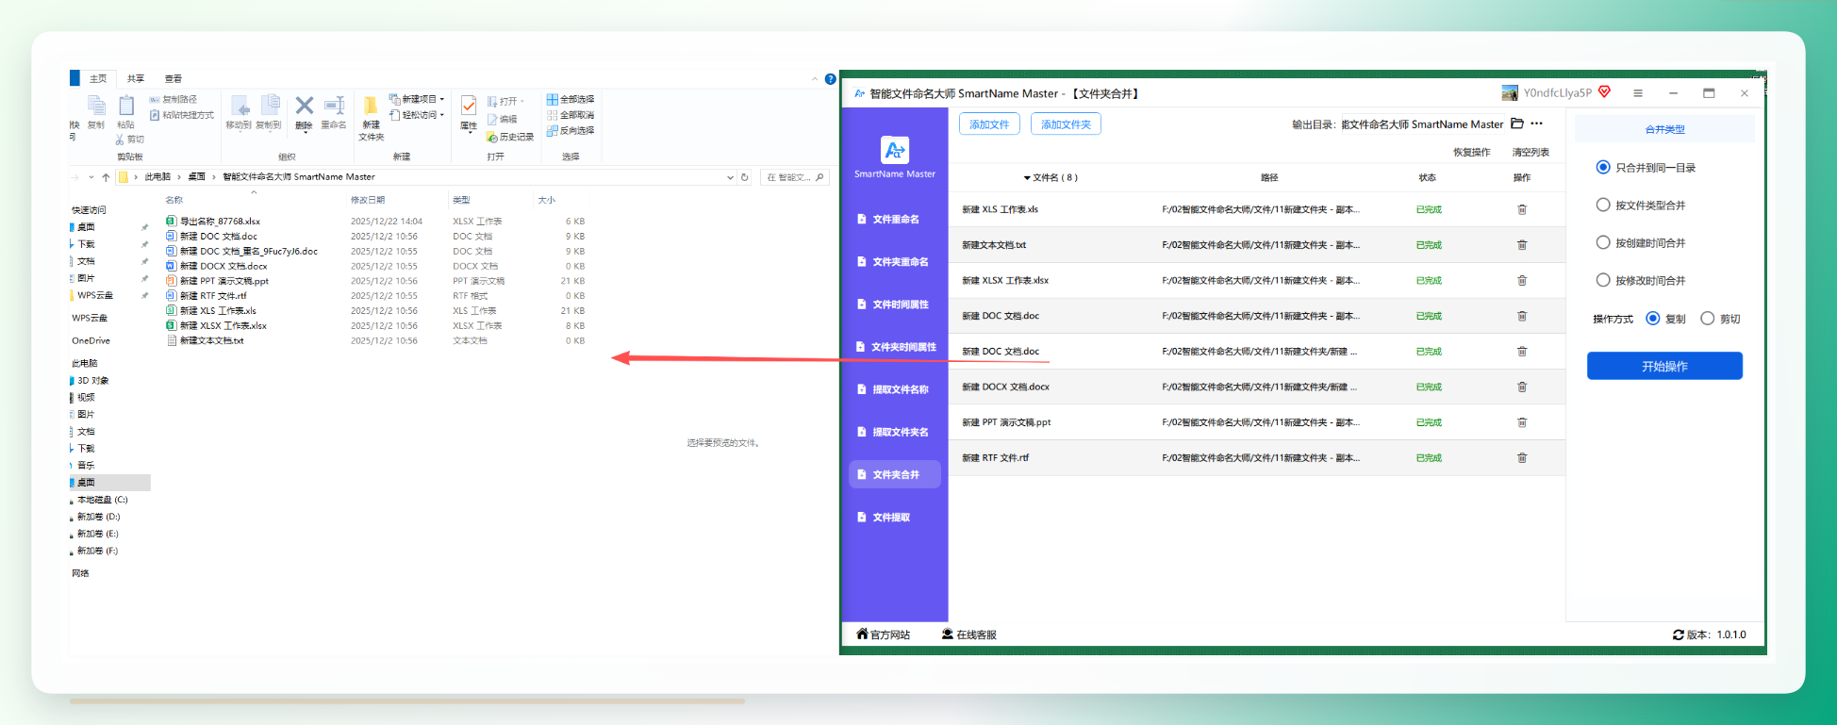
Task: Open the 轻松访问 dropdown in Explorer
Action: (x=416, y=115)
